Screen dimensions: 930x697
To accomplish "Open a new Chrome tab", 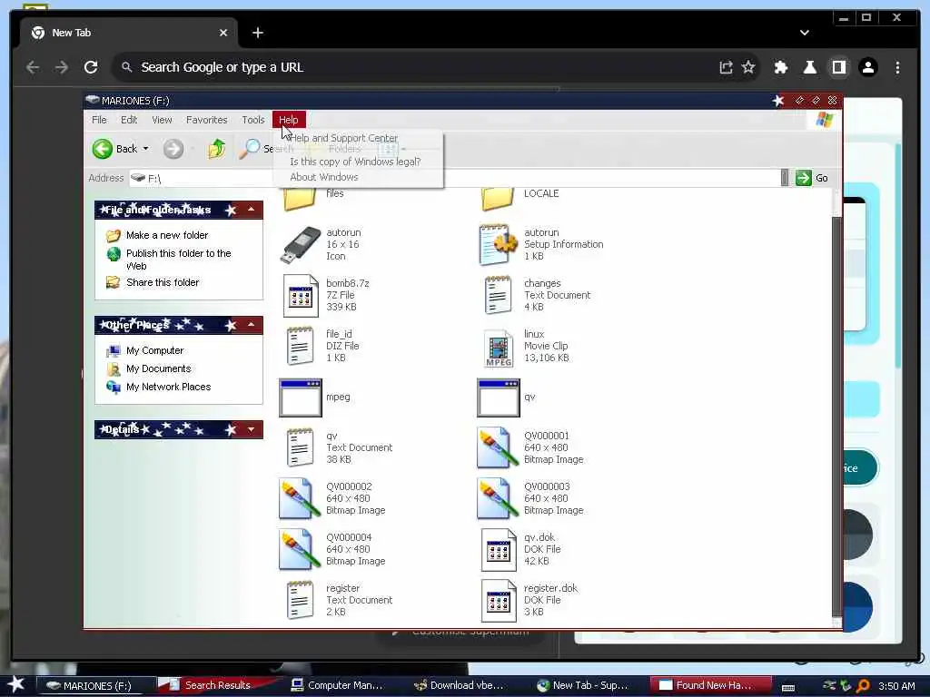I will (x=257, y=33).
